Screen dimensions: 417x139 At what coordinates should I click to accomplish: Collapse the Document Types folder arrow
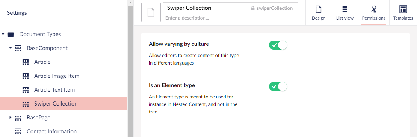(x=3, y=34)
